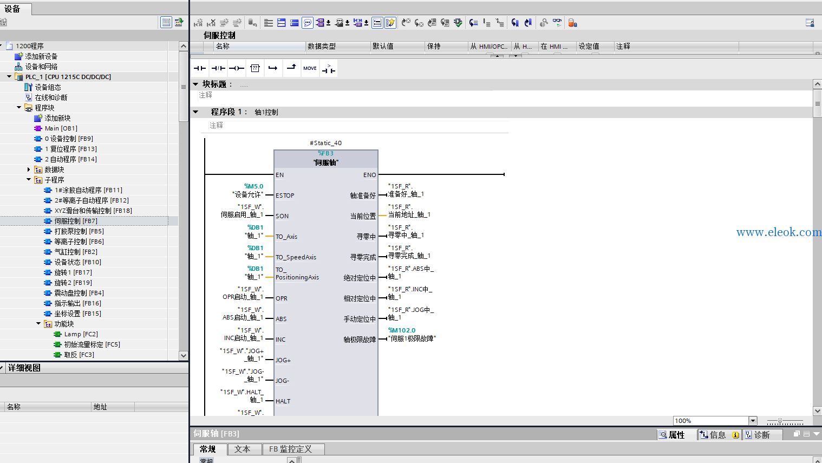
Task: Insert a normally open contact
Action: (200, 68)
